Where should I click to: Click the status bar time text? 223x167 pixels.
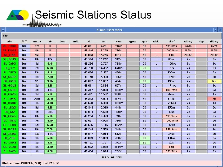point(31,163)
